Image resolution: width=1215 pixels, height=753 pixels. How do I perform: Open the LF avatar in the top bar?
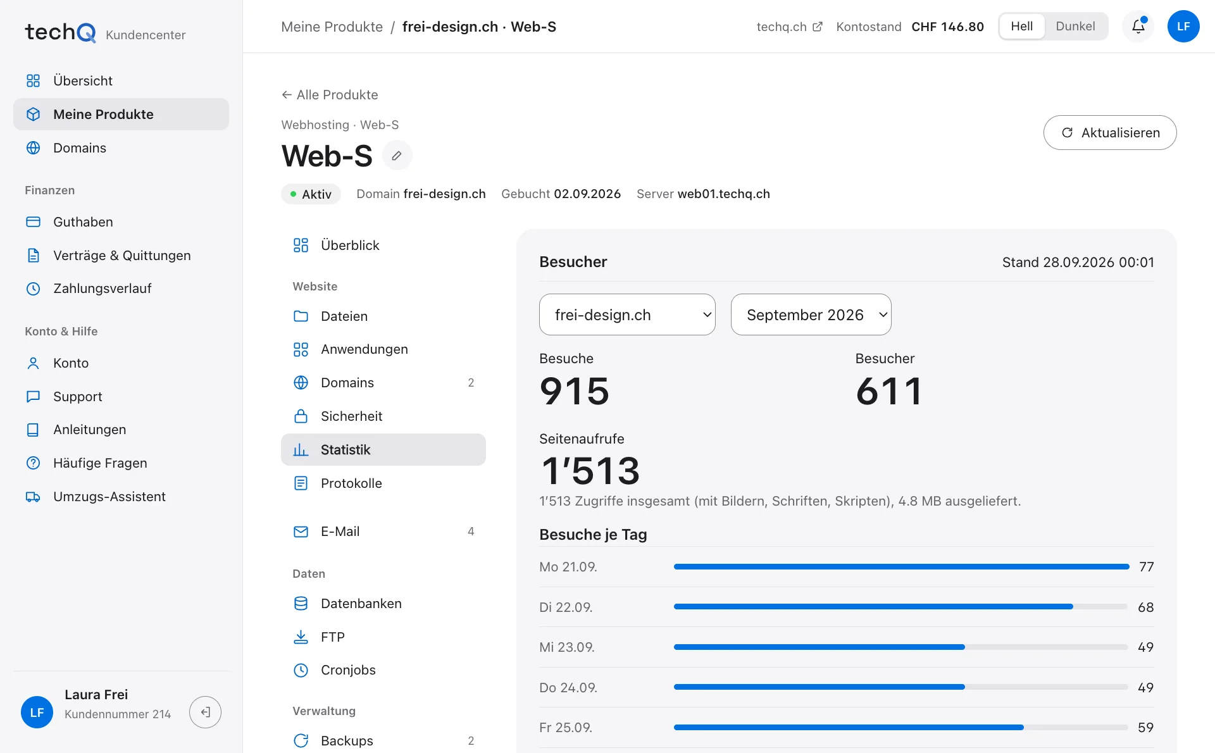1183,27
